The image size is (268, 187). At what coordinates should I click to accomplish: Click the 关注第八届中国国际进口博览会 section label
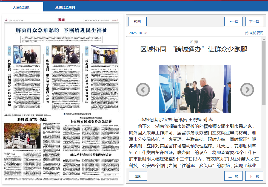click(x=78, y=114)
